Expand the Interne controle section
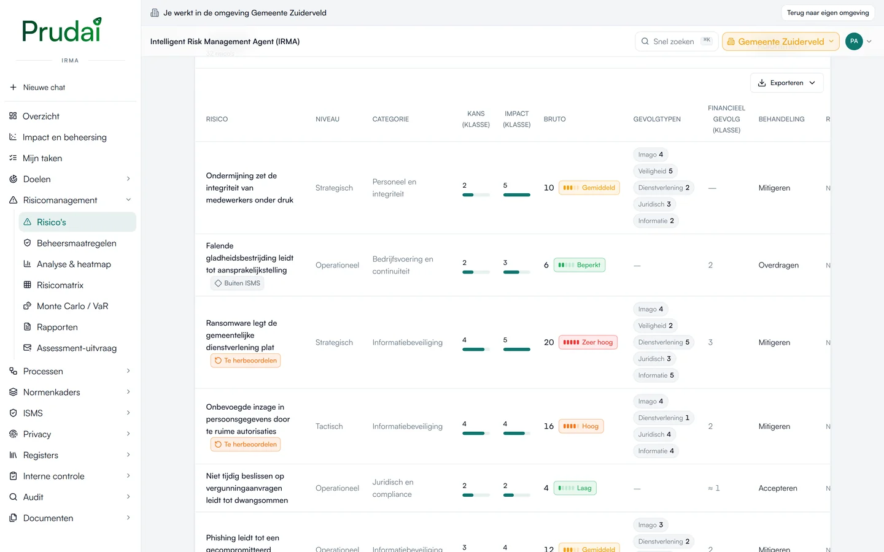The height and width of the screenshot is (552, 884). 128,476
